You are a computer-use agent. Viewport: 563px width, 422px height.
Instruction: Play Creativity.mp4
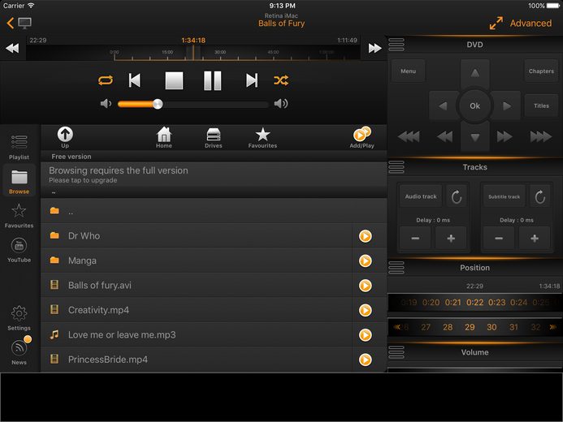pos(365,311)
